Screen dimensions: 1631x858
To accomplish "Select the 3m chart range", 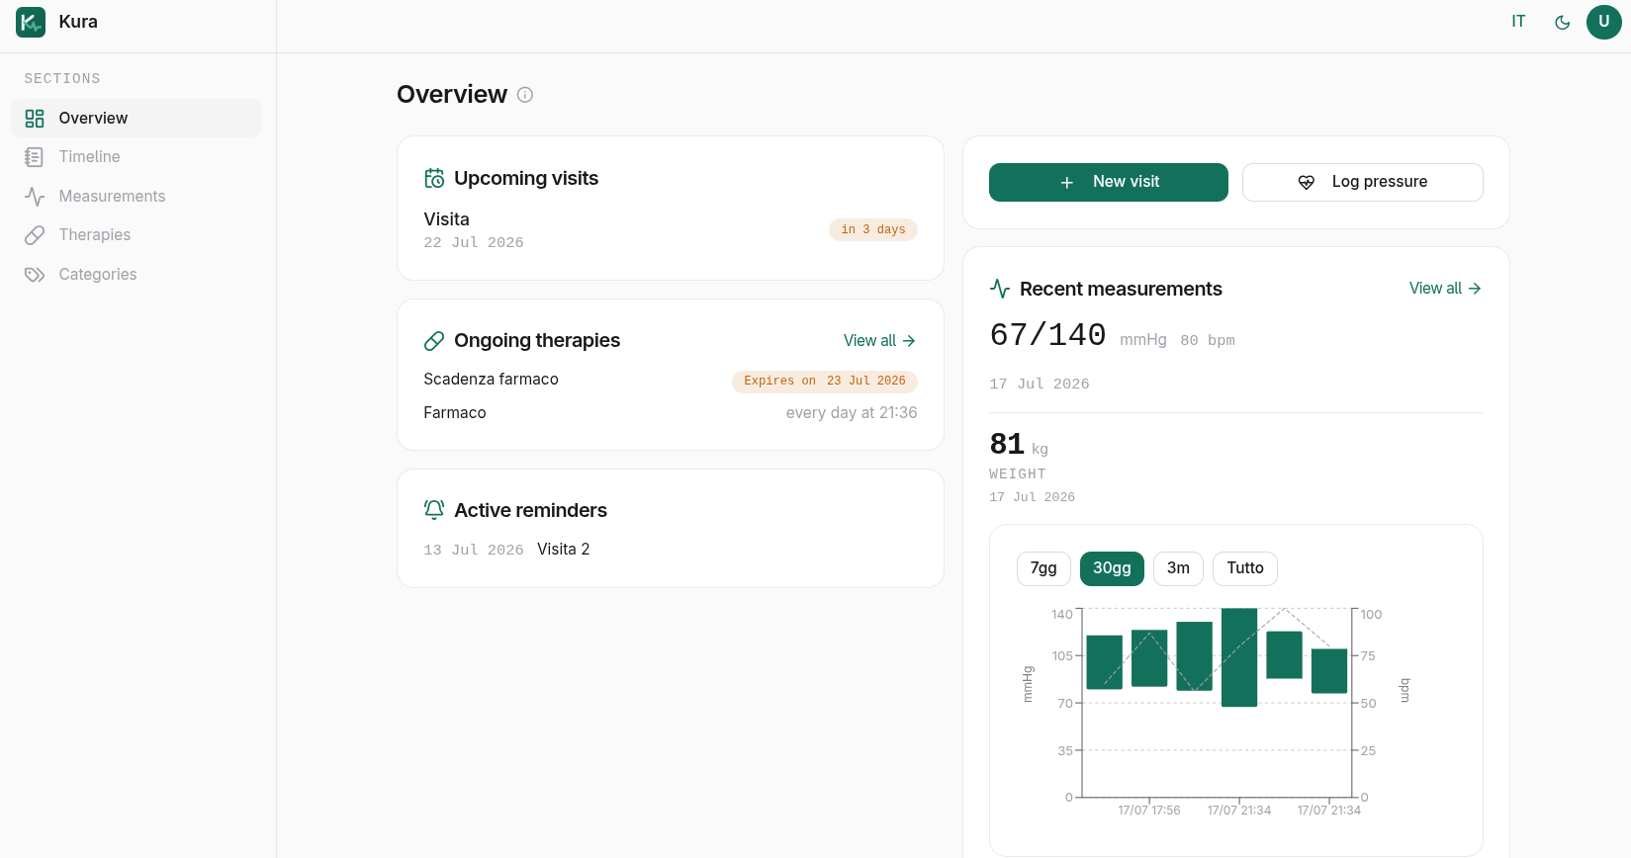I will pyautogui.click(x=1178, y=568).
